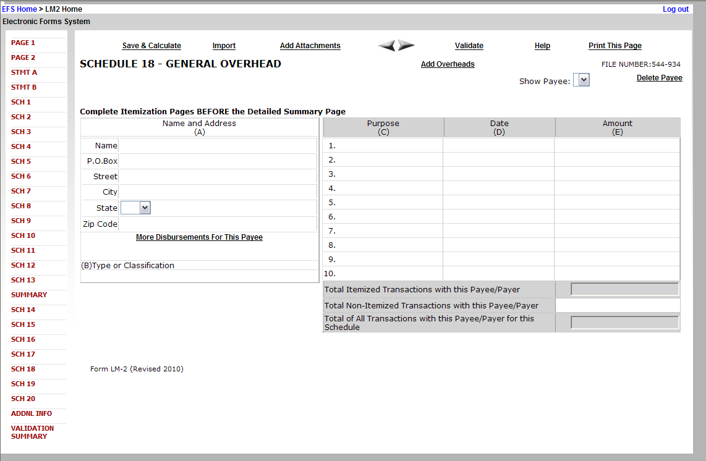Open SCH 10 in sidebar
This screenshot has width=706, height=461.
pyautogui.click(x=23, y=236)
